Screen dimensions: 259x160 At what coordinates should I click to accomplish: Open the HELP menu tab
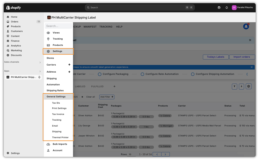(x=119, y=27)
